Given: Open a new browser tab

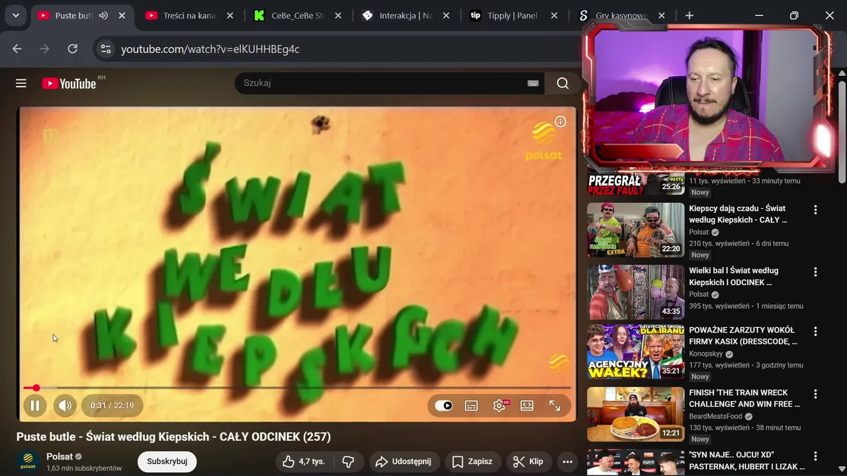Looking at the screenshot, I should pos(690,15).
